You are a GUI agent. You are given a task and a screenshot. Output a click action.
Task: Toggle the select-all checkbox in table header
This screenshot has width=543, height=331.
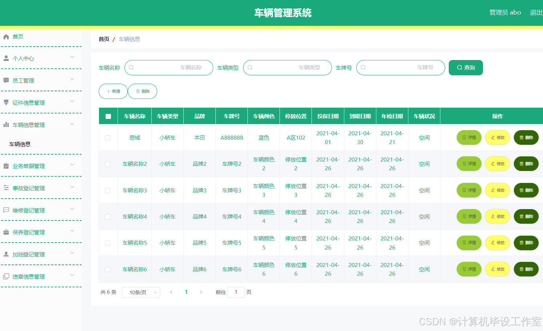click(x=108, y=116)
